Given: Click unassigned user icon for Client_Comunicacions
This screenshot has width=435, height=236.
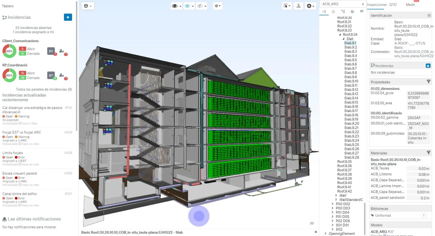Looking at the screenshot, I should click(x=62, y=51).
